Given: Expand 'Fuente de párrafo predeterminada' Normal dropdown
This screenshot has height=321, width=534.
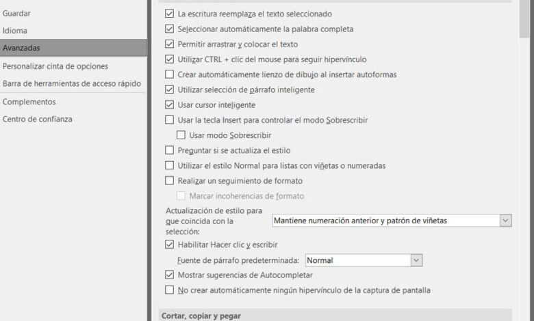Looking at the screenshot, I should tap(416, 260).
